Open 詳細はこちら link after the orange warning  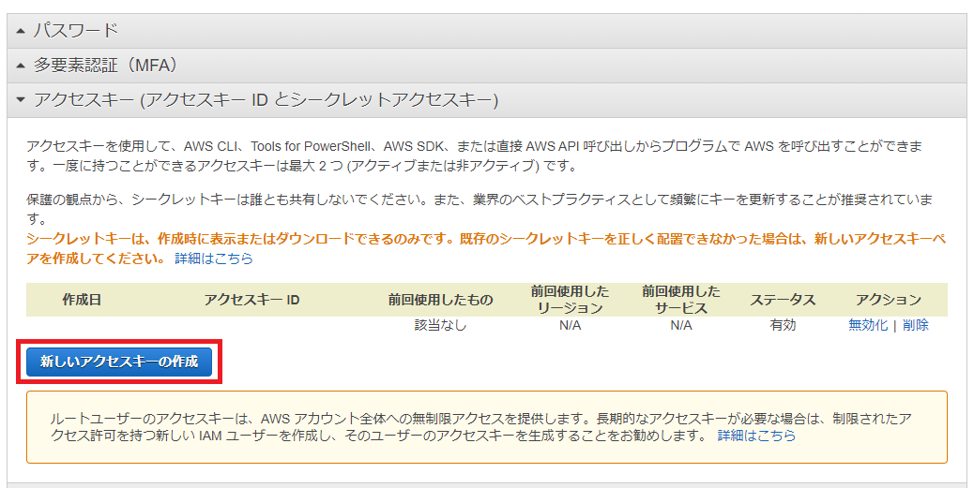tap(214, 258)
